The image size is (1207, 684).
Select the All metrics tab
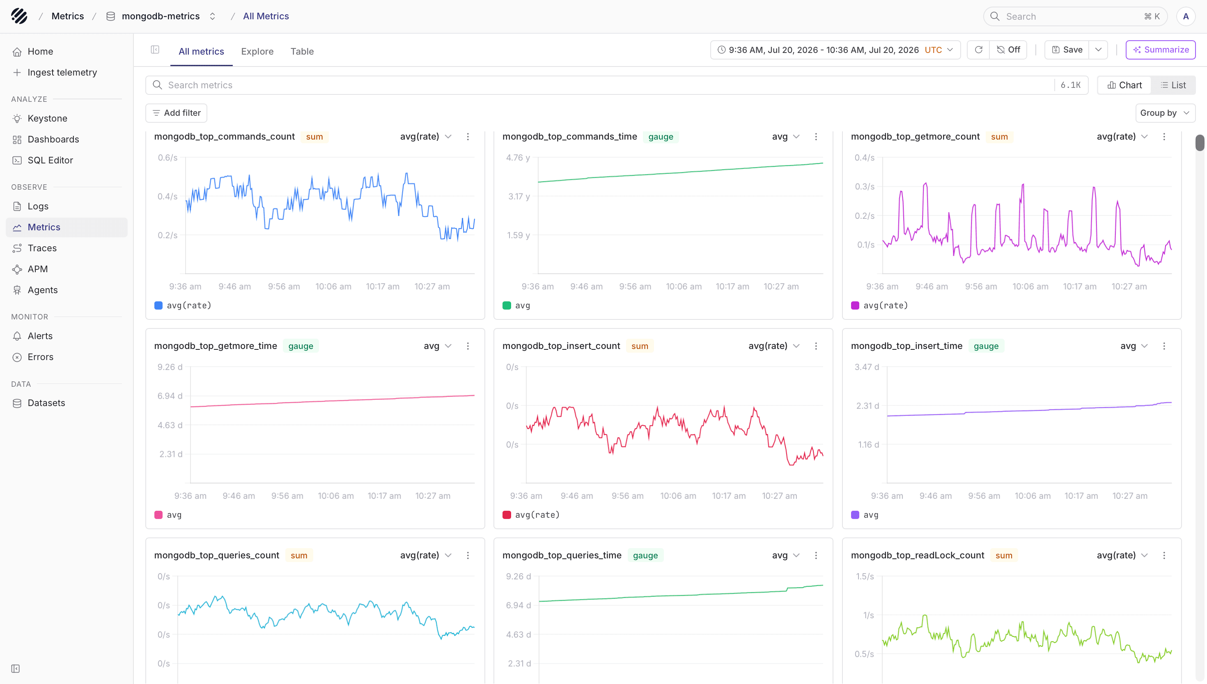[201, 51]
